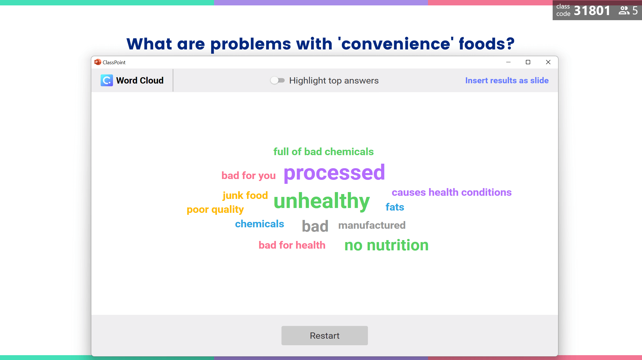Toggle the 'Highlight top answers' switch

click(276, 80)
